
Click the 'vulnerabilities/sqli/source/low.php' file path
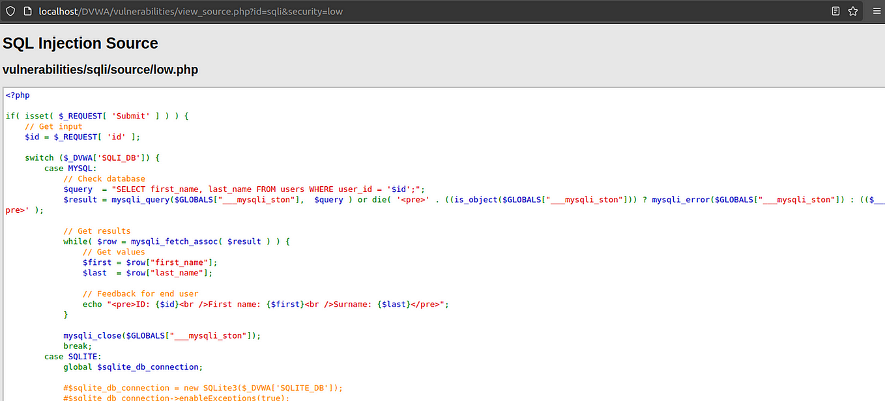(100, 69)
